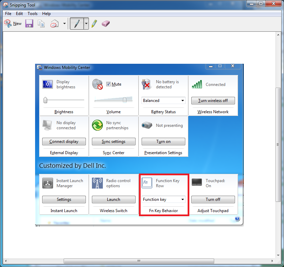This screenshot has height=267, width=284.
Task: Click the battery plug icon
Action: pyautogui.click(x=146, y=84)
